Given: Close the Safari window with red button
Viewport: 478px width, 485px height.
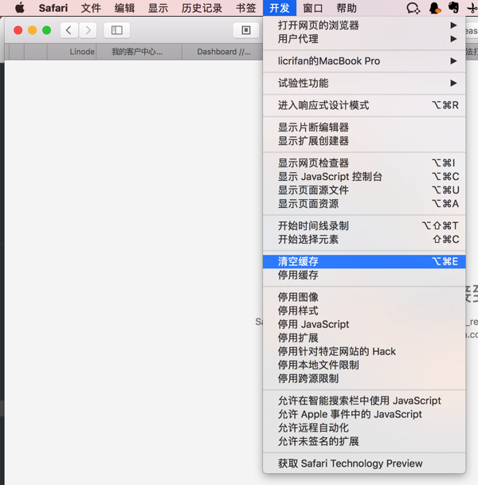Looking at the screenshot, I should [18, 30].
